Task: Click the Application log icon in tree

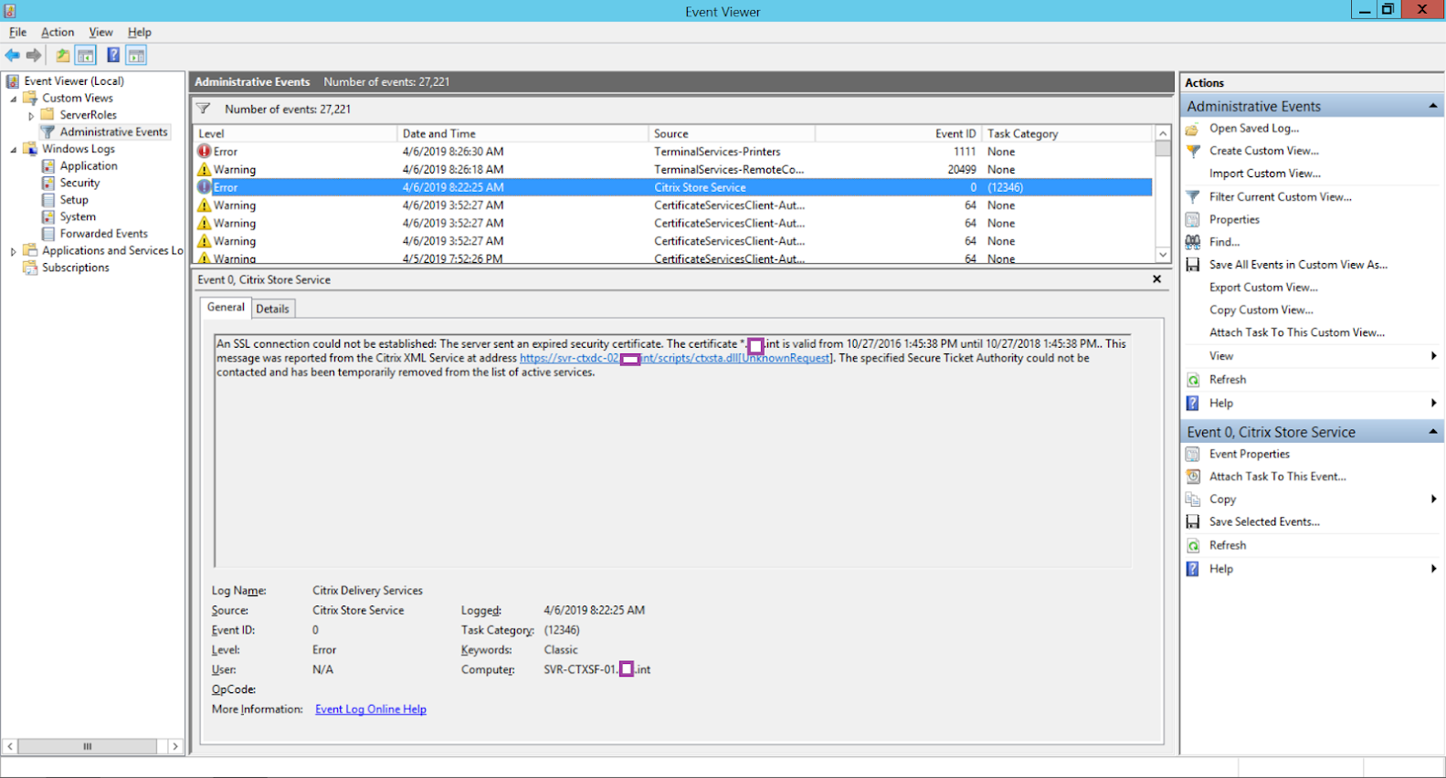Action: point(48,166)
